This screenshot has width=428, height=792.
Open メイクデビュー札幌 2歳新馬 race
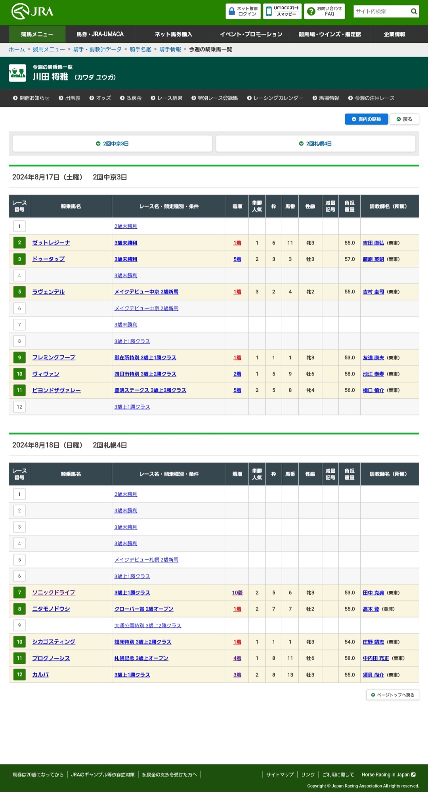pyautogui.click(x=146, y=560)
